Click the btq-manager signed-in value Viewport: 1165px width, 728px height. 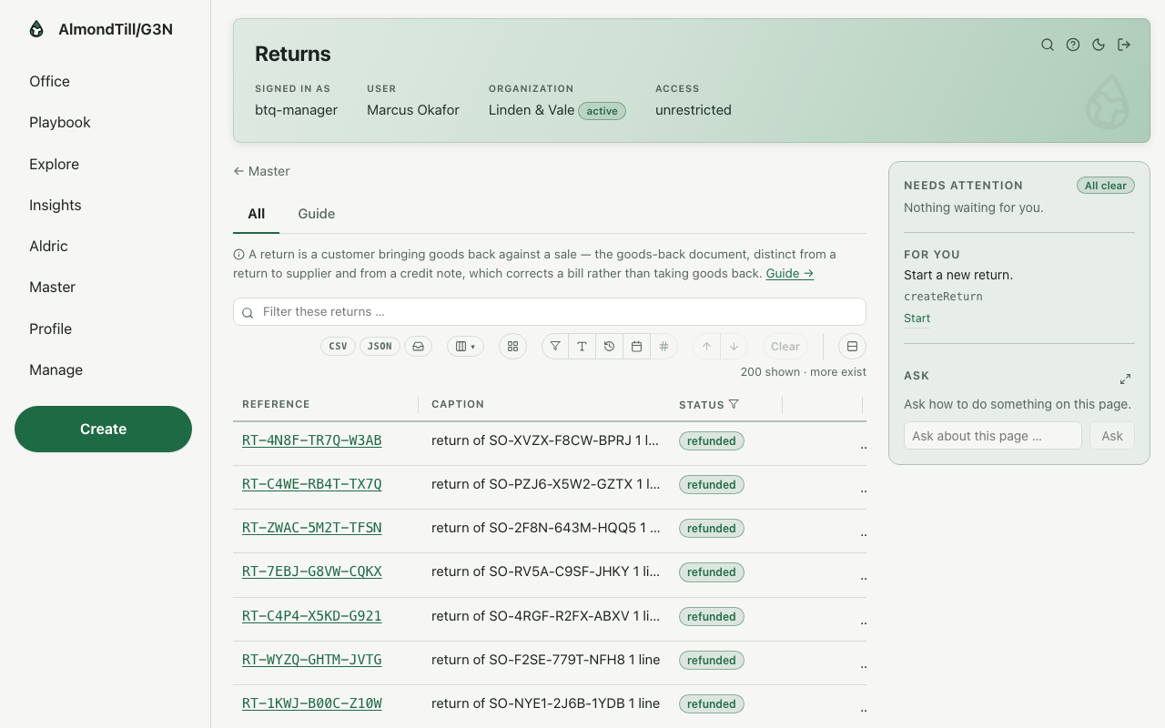pyautogui.click(x=296, y=110)
